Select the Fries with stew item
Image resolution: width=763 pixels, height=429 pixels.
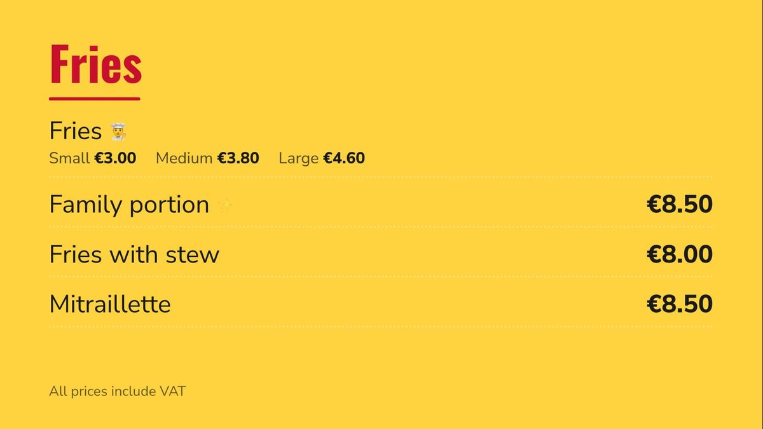point(134,254)
